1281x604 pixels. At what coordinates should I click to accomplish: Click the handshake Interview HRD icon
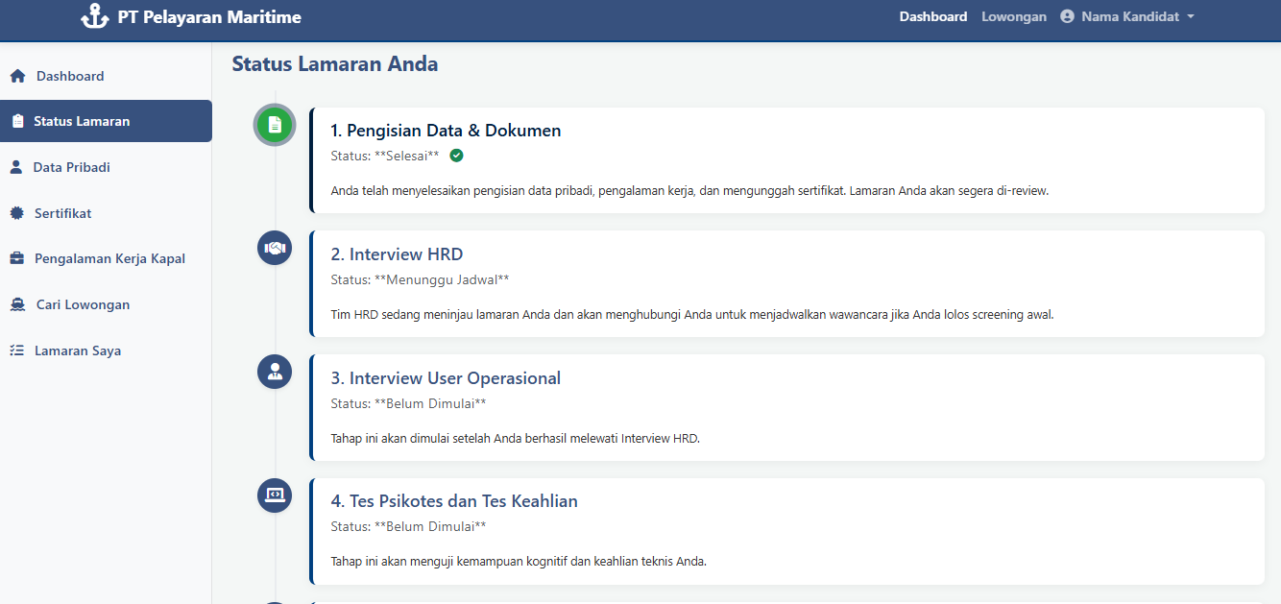(275, 248)
